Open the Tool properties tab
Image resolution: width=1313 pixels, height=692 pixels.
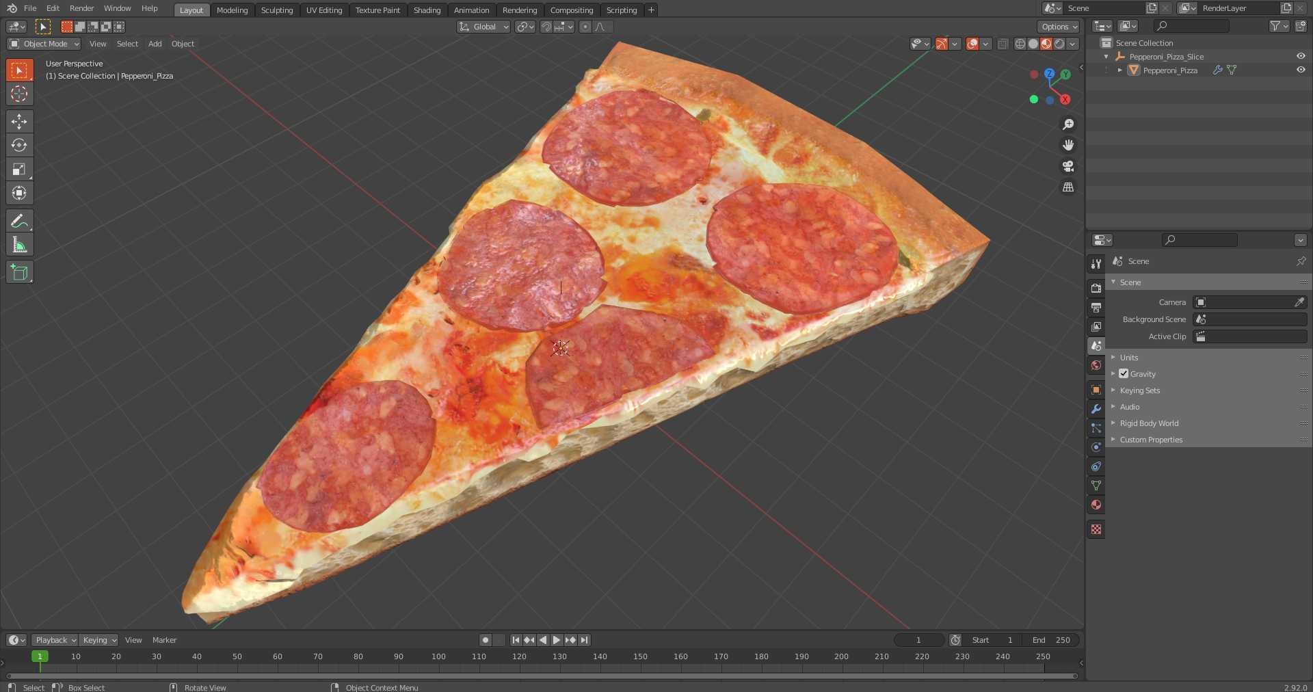[x=1096, y=263]
